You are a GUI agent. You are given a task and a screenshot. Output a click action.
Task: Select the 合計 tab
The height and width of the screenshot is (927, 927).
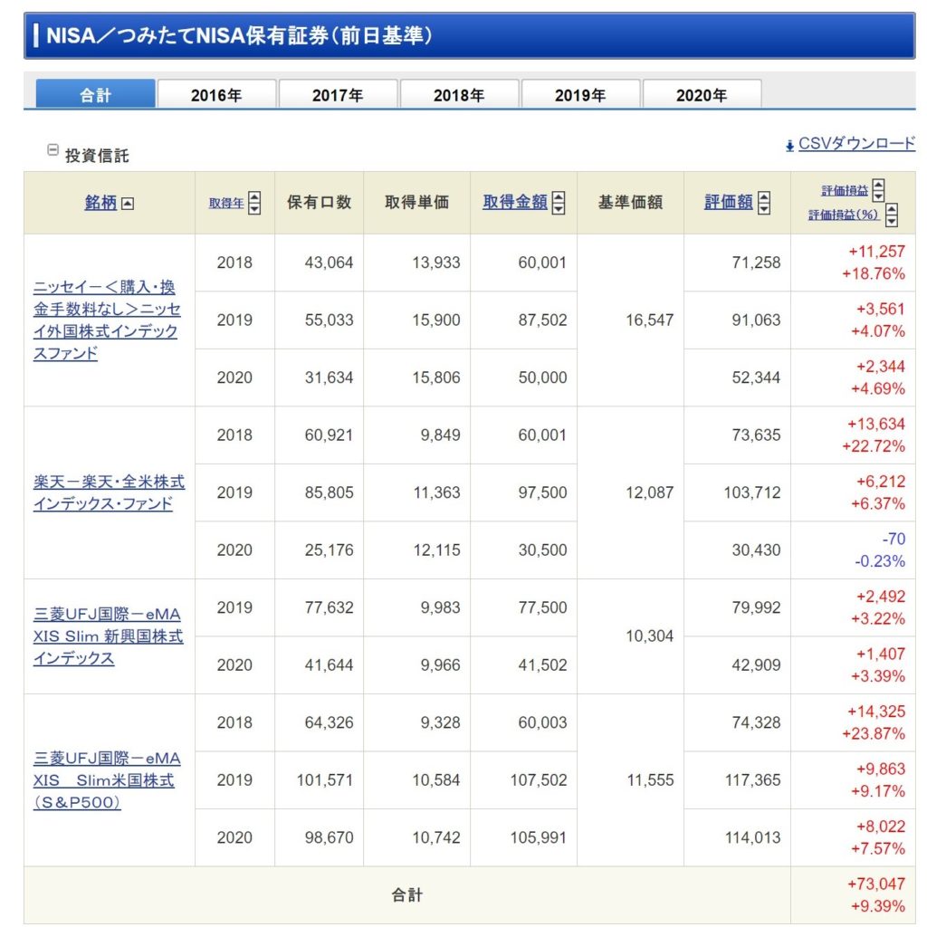pos(95,95)
